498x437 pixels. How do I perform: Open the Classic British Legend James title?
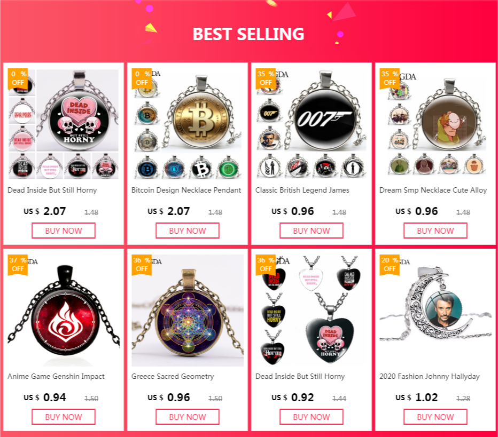[x=302, y=190]
